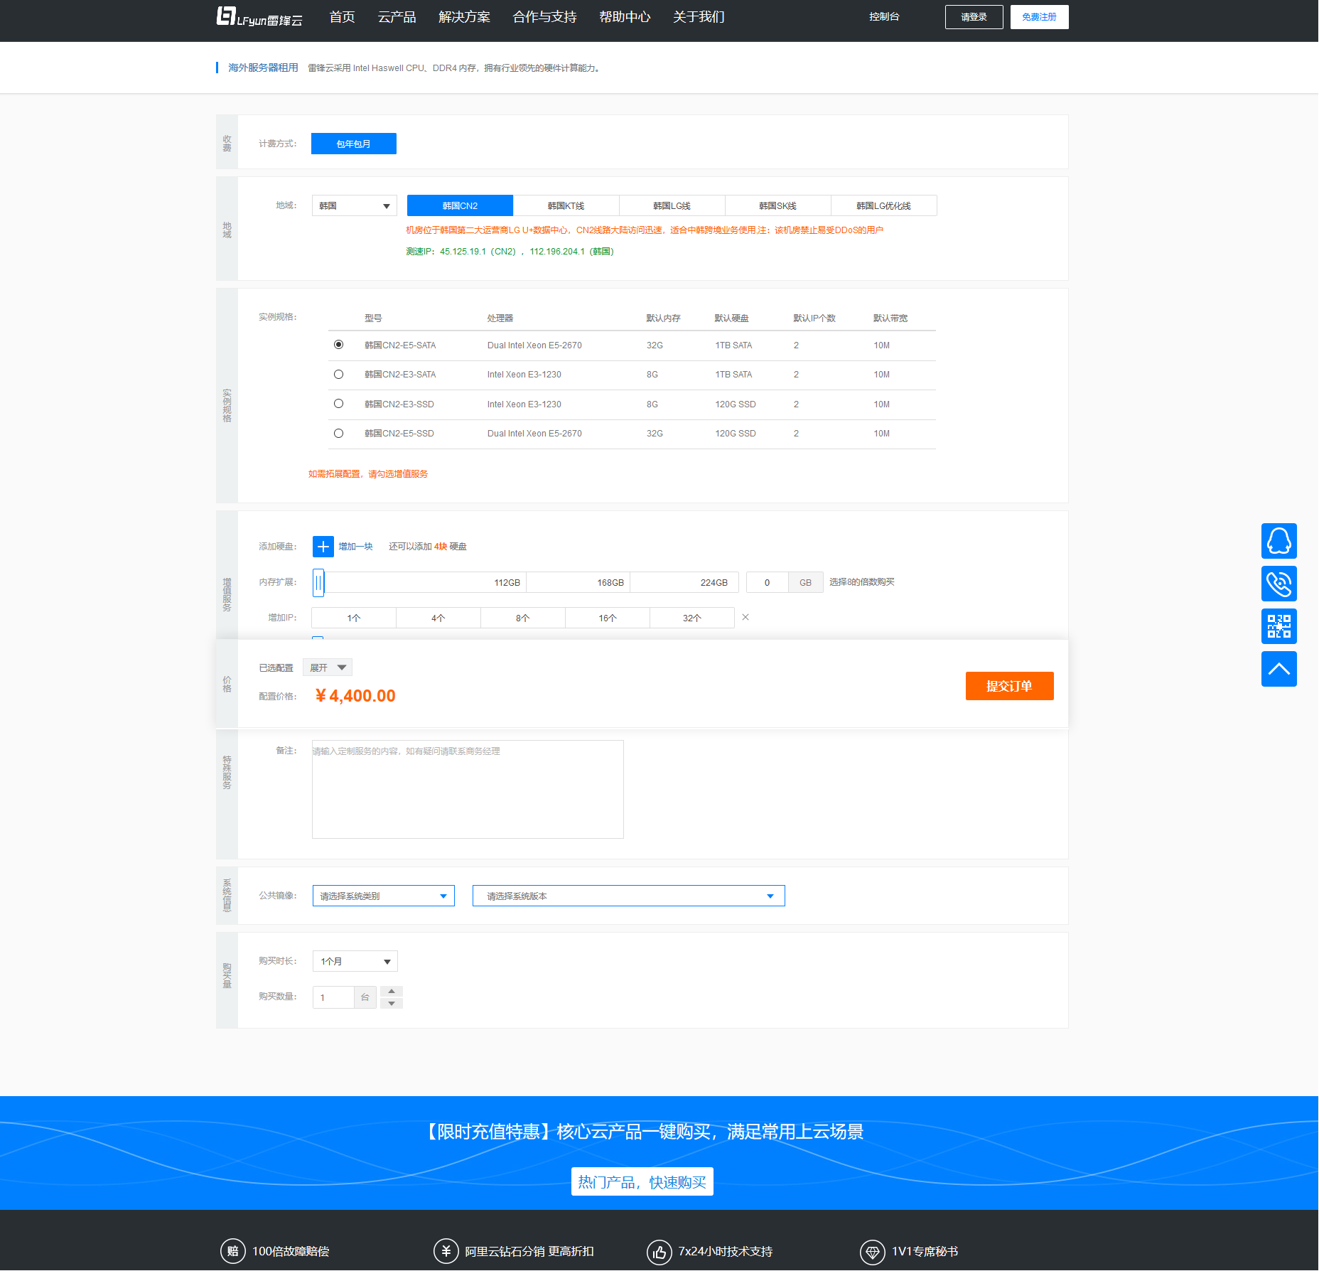This screenshot has width=1319, height=1271.
Task: Click the phone support icon
Action: (1278, 584)
